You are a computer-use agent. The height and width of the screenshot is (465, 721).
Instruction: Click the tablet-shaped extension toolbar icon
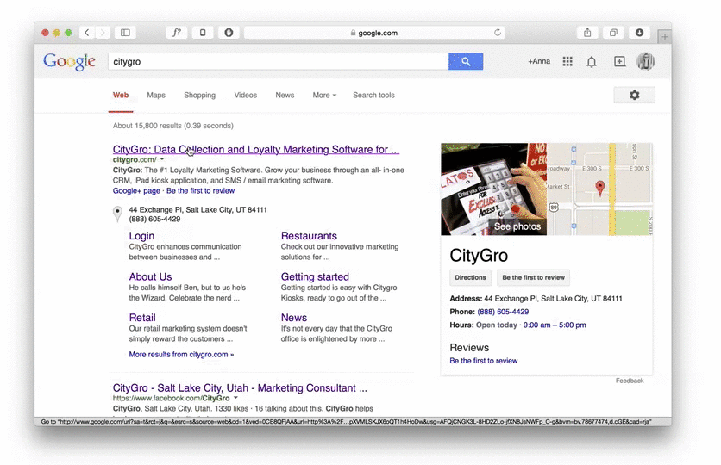203,33
